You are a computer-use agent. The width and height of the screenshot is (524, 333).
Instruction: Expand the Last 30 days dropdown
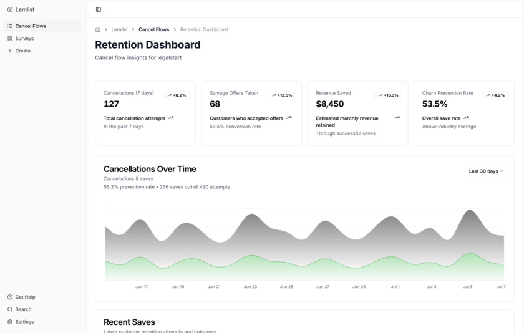(486, 171)
